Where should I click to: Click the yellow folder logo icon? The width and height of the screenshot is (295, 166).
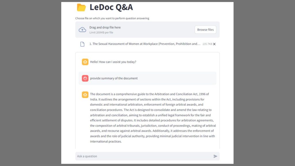click(81, 7)
